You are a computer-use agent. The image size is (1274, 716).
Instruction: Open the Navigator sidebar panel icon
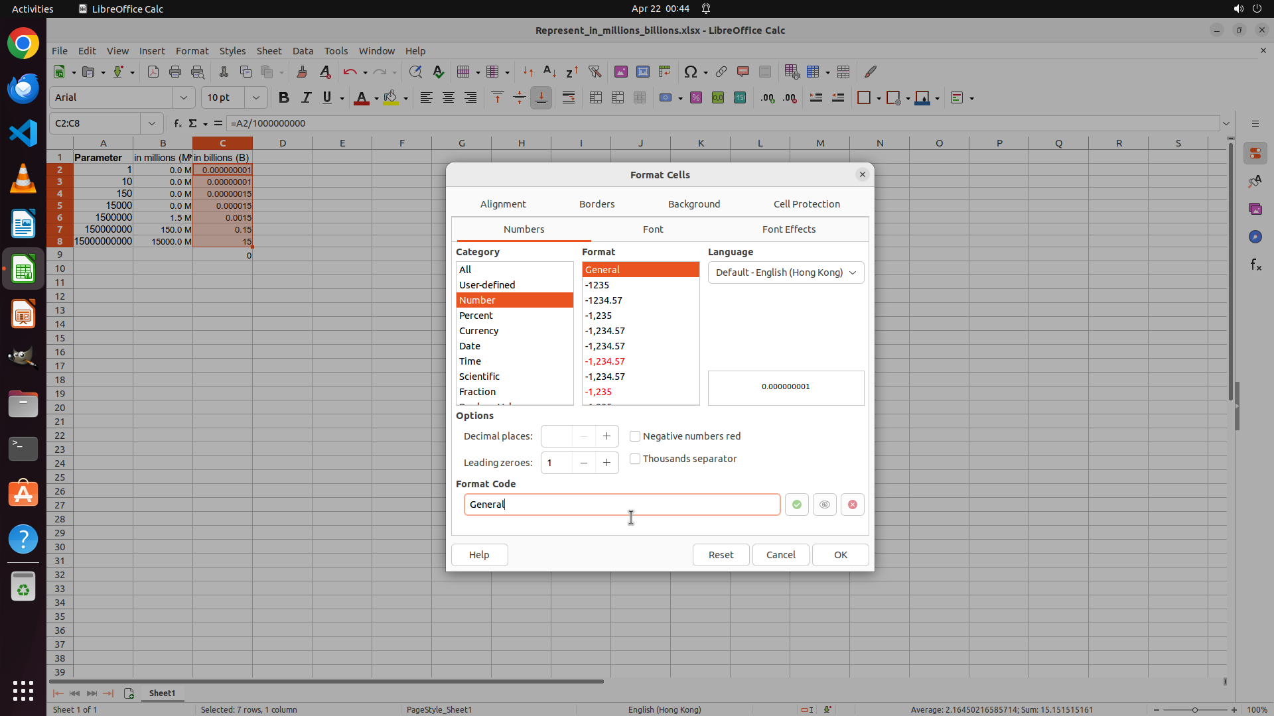point(1255,237)
